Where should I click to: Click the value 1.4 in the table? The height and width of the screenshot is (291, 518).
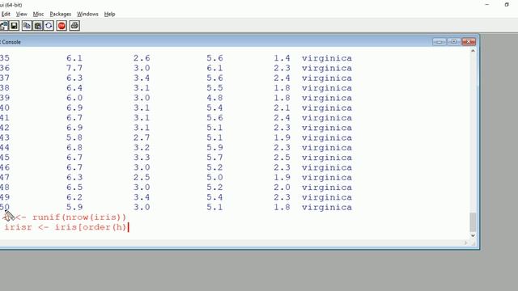[x=282, y=58]
